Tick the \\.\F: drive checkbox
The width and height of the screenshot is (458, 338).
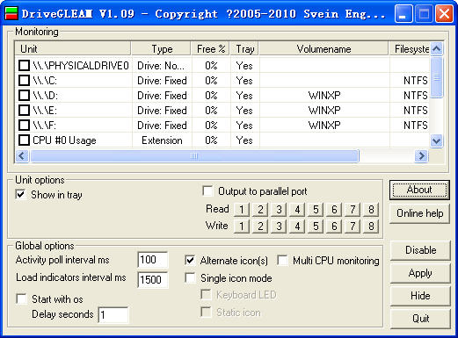point(24,125)
